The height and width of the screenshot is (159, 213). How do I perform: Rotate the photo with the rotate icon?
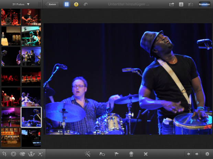(x=102, y=154)
